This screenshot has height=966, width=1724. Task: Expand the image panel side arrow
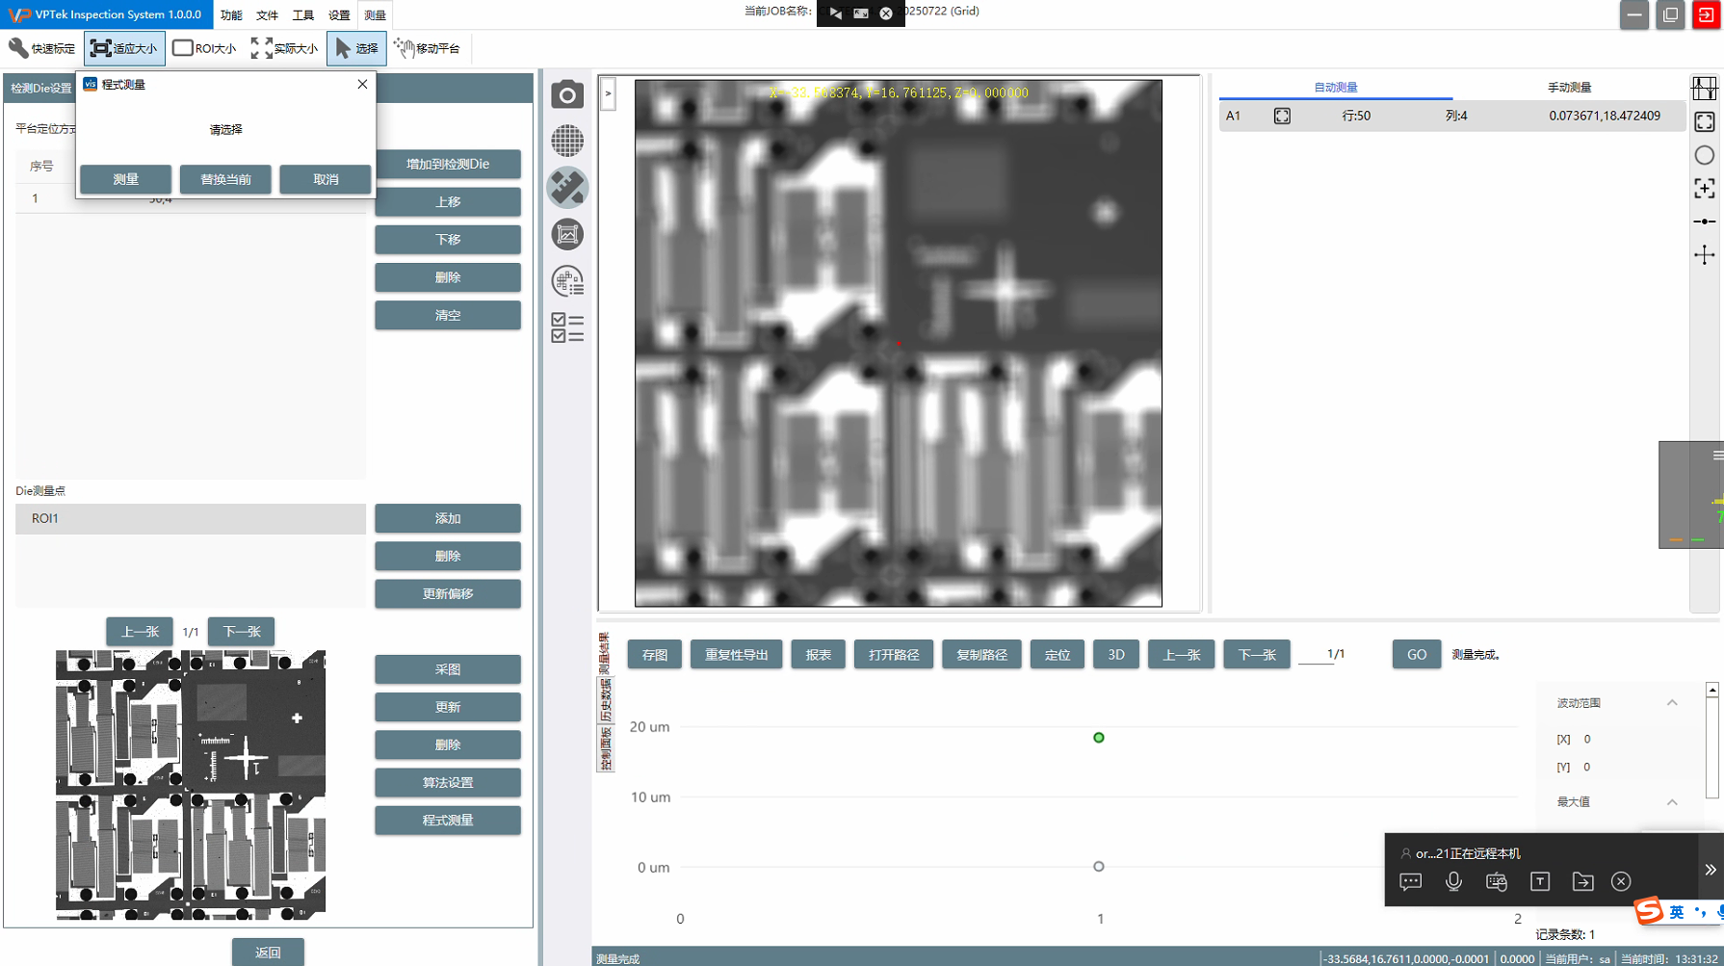pos(608,94)
